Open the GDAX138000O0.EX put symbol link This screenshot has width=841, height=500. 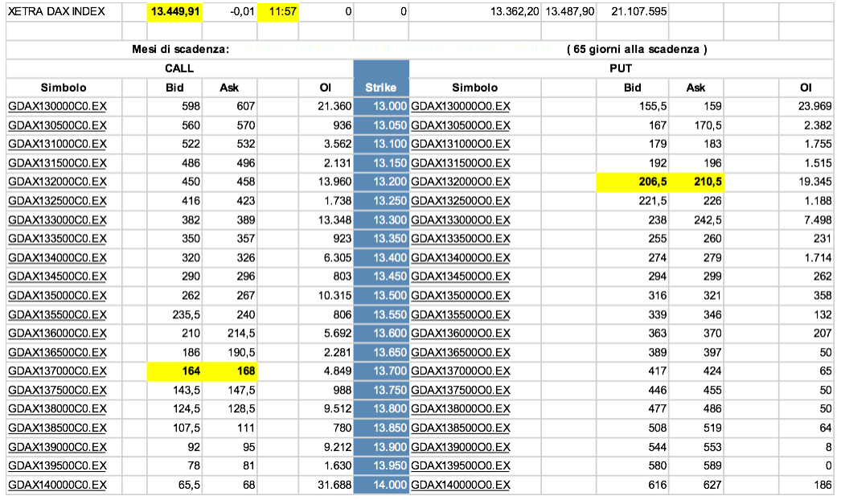(460, 409)
